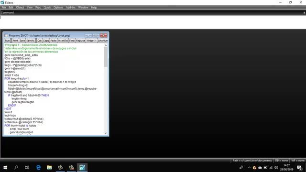
Task: Click the line 'genr lserie=ind_emp_extra'
Action: 21,55
